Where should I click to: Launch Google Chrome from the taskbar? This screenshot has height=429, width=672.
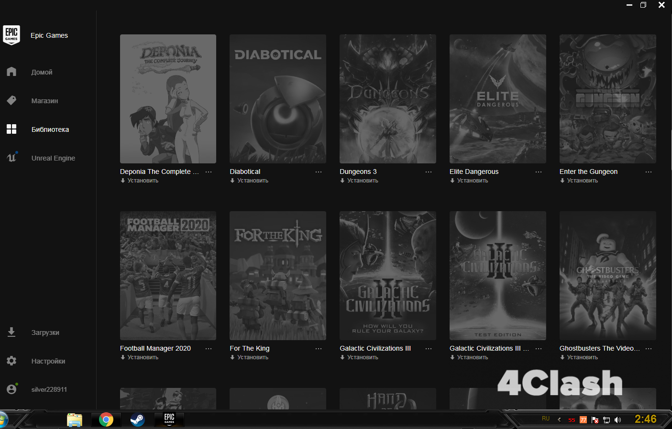point(106,420)
